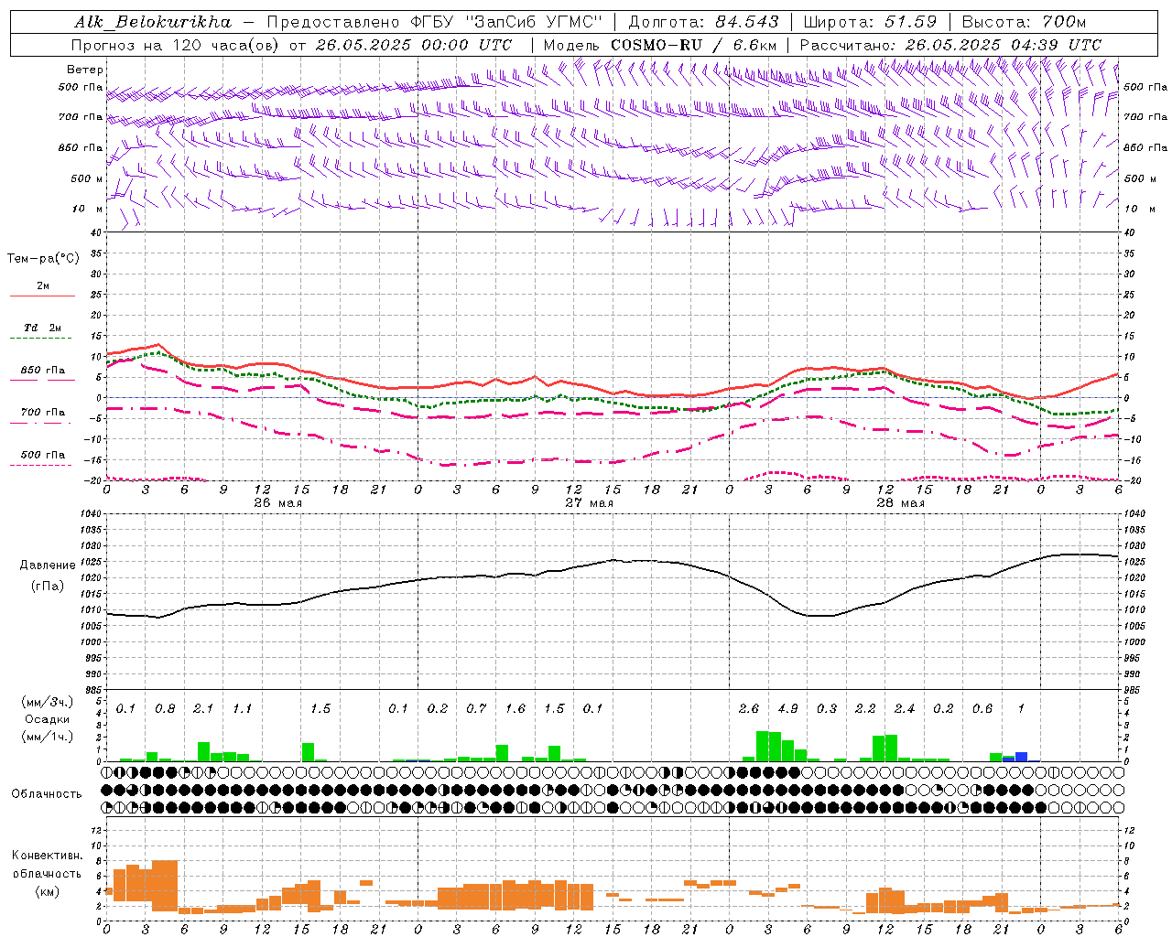
Task: Click the latitude value Широта: 51.59
Action: pos(870,22)
